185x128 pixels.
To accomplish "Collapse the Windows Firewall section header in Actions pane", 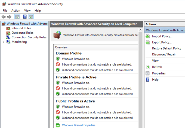I will 165,30.
